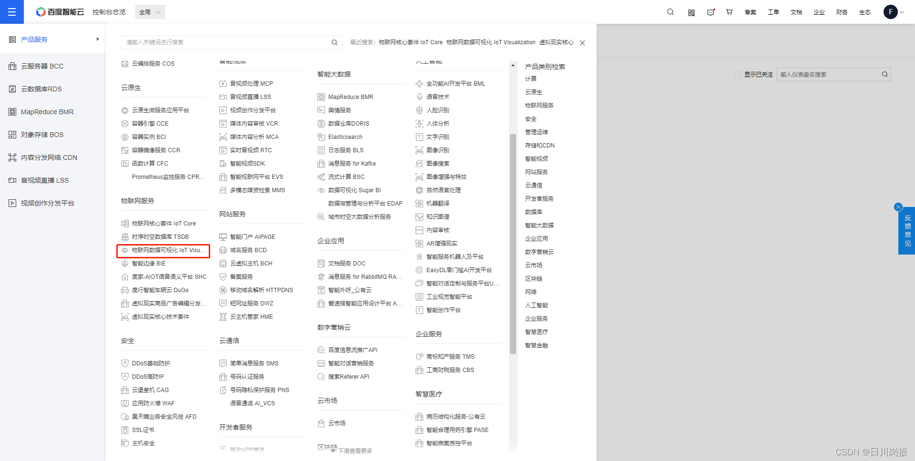
Task: Select 存储和CDN in product category index
Action: tap(540, 146)
